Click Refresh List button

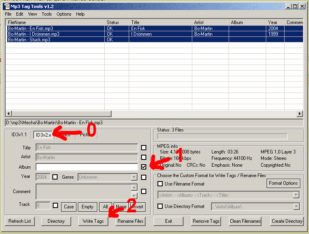coord(20,221)
